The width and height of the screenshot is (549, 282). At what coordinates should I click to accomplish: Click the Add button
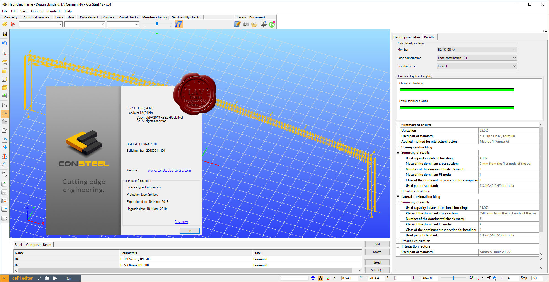click(377, 244)
